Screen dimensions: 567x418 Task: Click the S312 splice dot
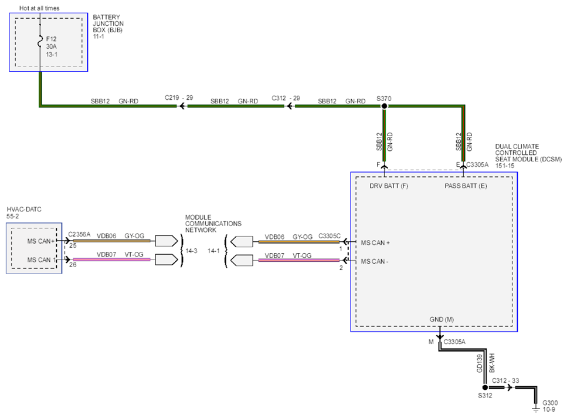click(485, 387)
